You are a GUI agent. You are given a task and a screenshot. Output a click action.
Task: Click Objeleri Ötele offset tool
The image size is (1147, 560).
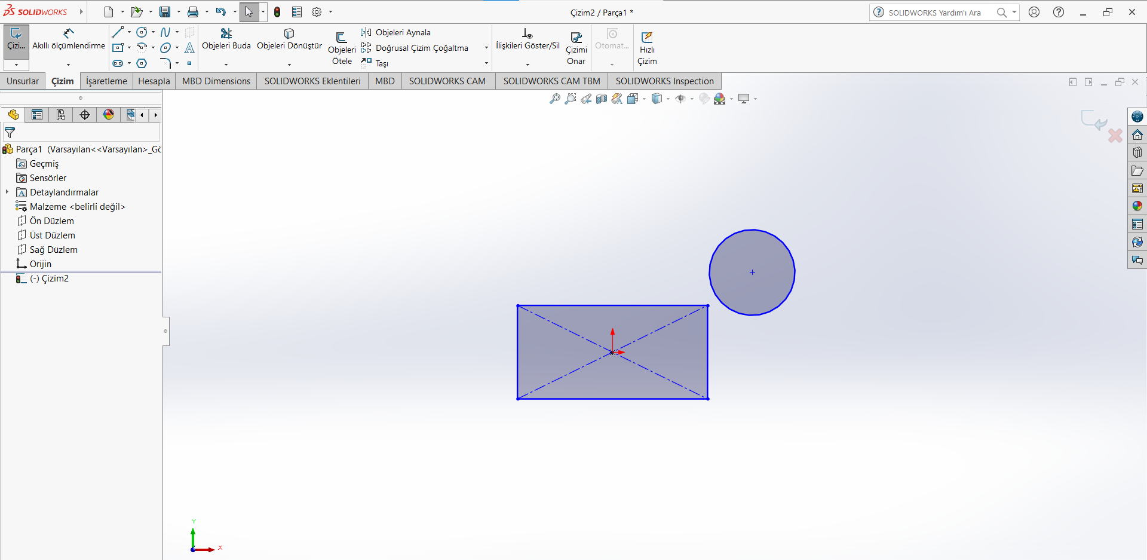(x=342, y=48)
